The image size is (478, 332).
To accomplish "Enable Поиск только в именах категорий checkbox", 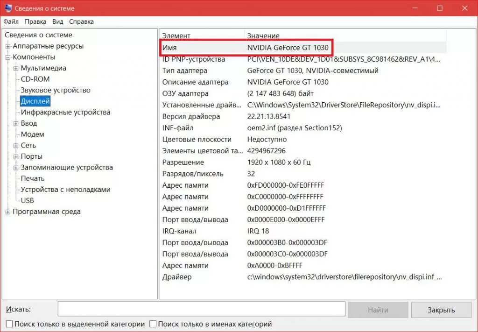I will click(153, 324).
